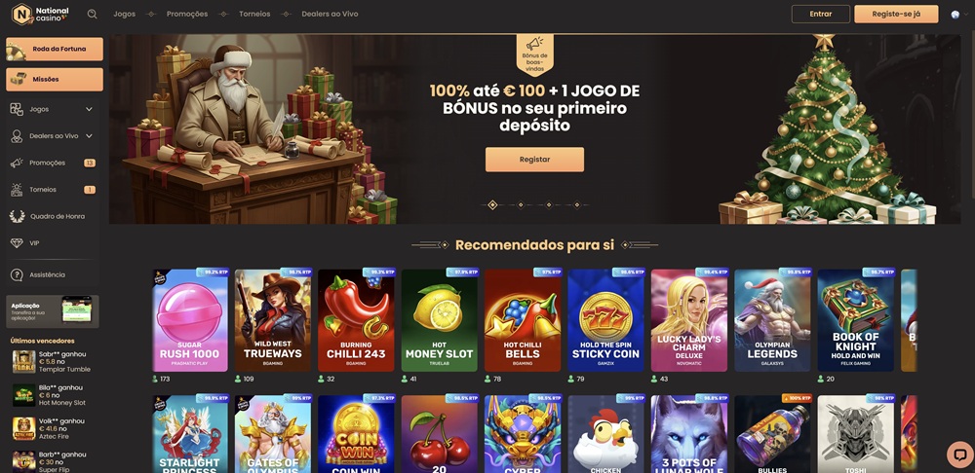Image resolution: width=975 pixels, height=473 pixels.
Task: Open the live chat bubble icon
Action: 959,454
